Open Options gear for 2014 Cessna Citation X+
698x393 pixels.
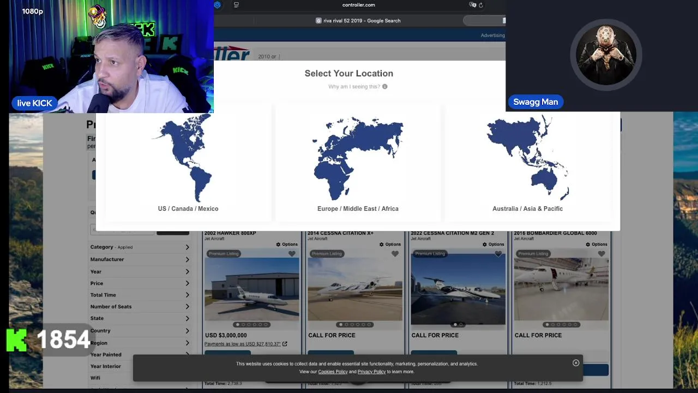point(390,245)
